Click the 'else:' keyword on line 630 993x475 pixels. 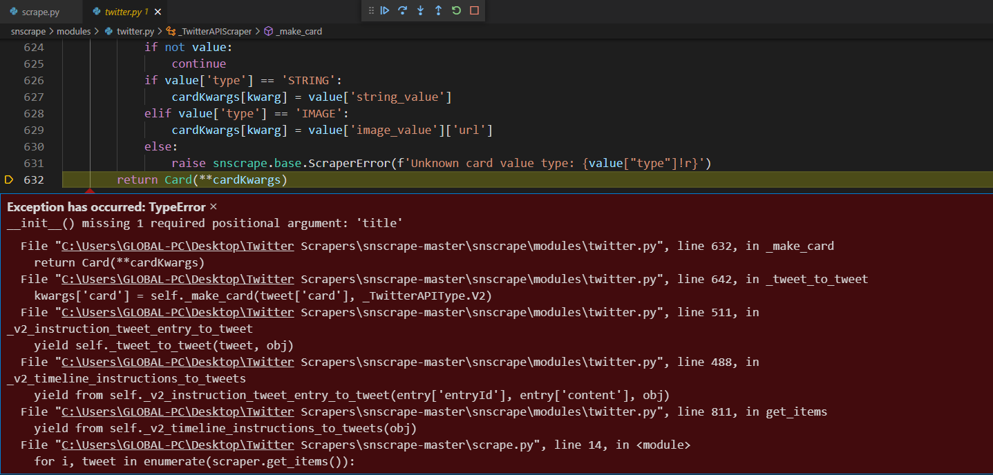pyautogui.click(x=161, y=146)
